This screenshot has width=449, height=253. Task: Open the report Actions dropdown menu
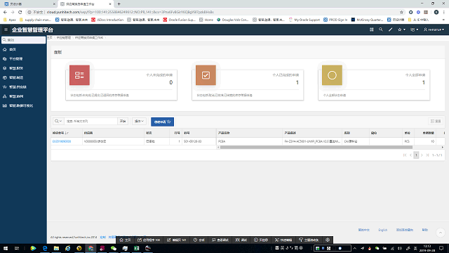tap(139, 122)
